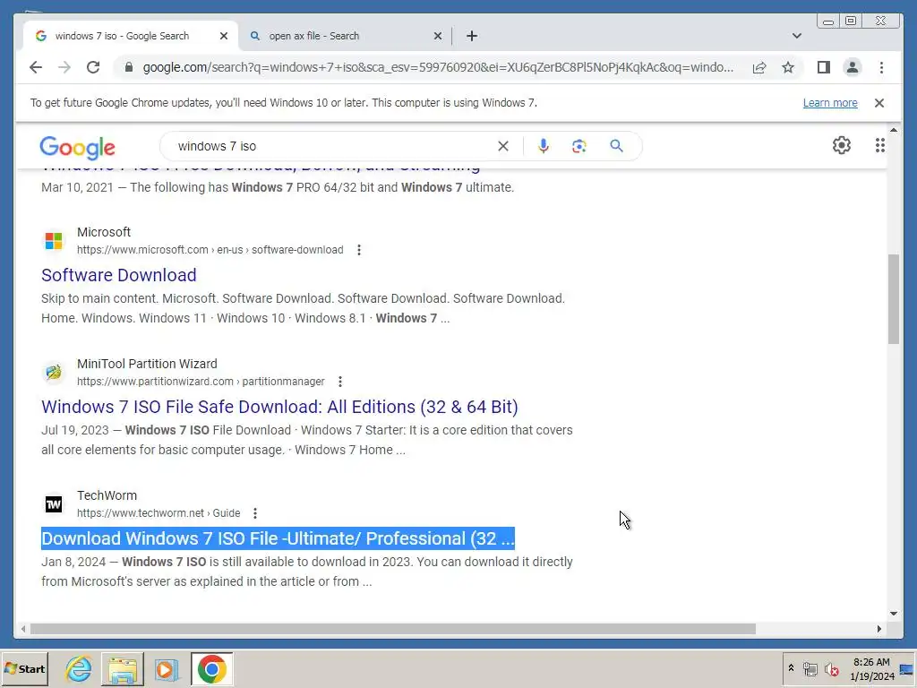Click the Microsoft result favicon
Image resolution: width=917 pixels, height=688 pixels.
[54, 240]
